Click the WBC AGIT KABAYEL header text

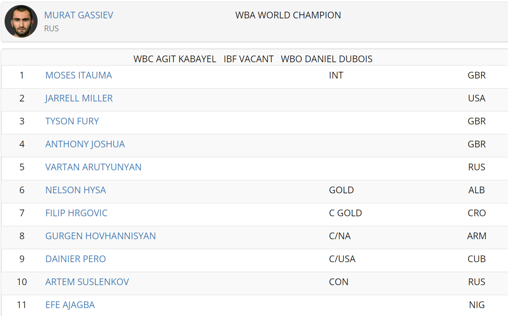tap(175, 59)
